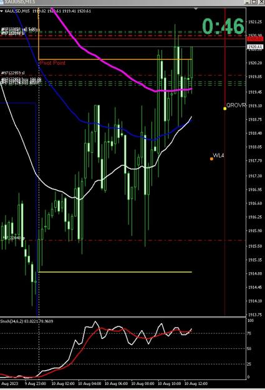Maximize the XAUUSD,M15 chart window
Viewport: 265px width, 390px height.
point(254,2)
